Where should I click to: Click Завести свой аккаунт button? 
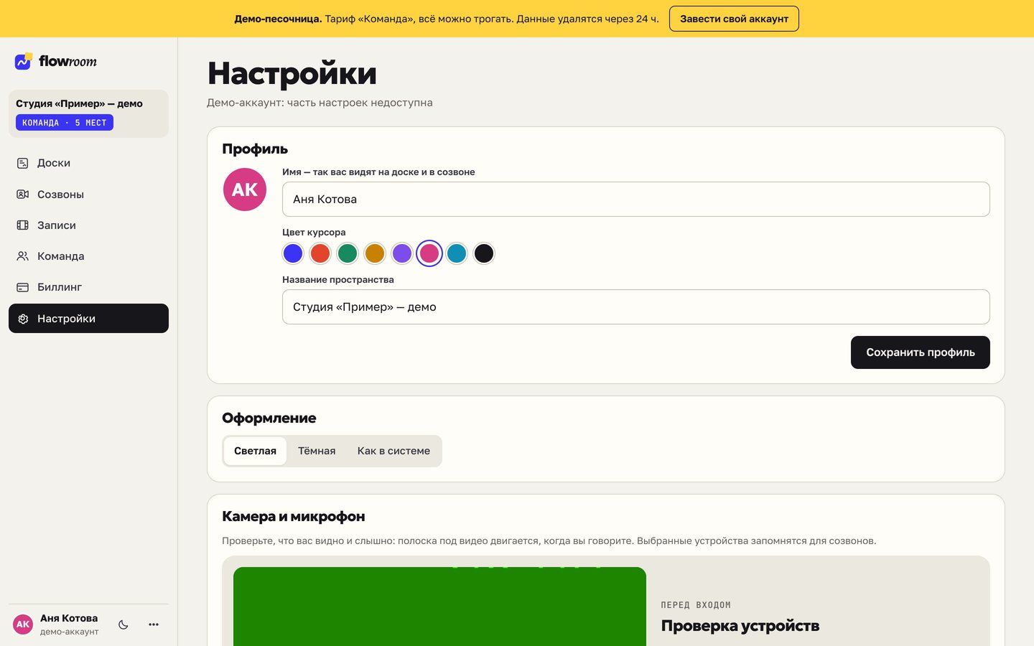(734, 19)
